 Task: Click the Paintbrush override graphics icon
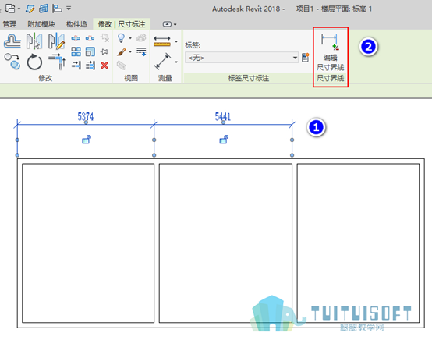pyautogui.click(x=122, y=51)
